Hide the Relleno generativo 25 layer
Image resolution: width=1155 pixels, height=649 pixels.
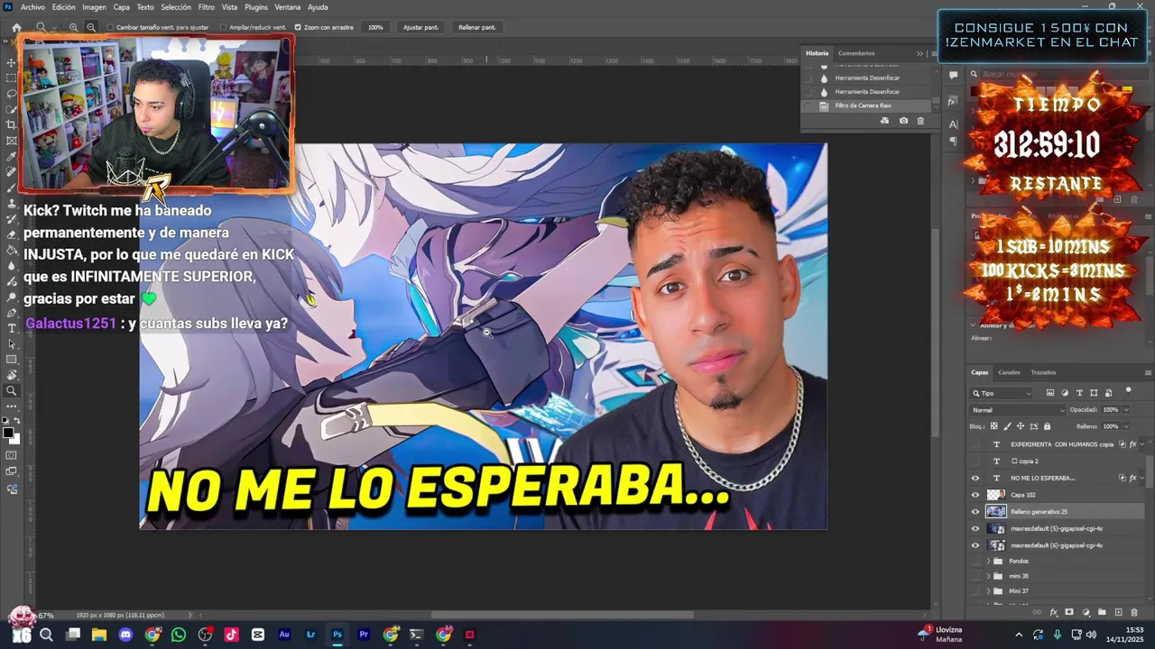(x=975, y=511)
